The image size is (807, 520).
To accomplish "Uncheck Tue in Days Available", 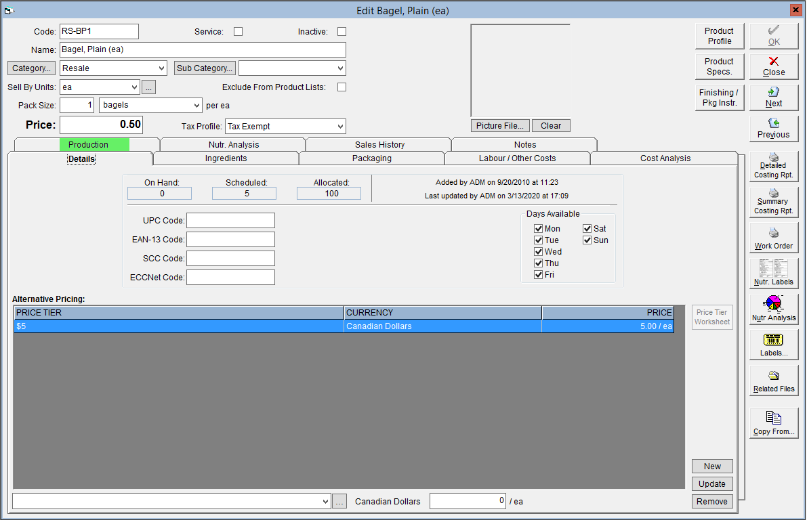I will [x=539, y=240].
